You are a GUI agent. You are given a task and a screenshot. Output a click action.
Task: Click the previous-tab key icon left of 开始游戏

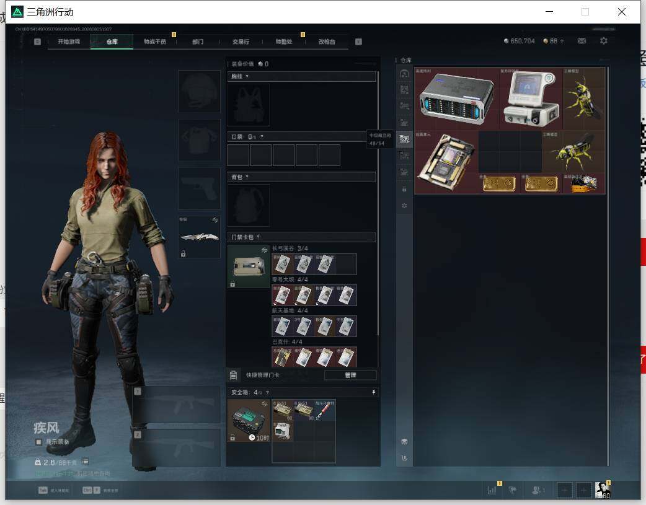pos(37,42)
